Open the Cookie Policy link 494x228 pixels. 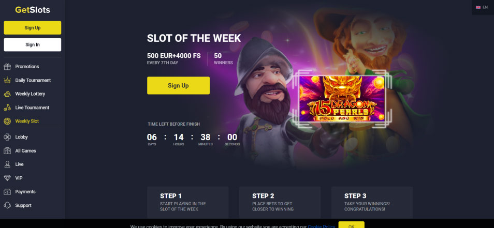point(322,226)
